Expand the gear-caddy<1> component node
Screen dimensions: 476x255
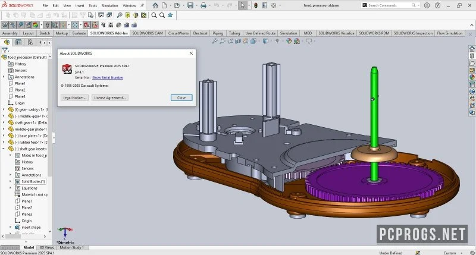(4, 109)
